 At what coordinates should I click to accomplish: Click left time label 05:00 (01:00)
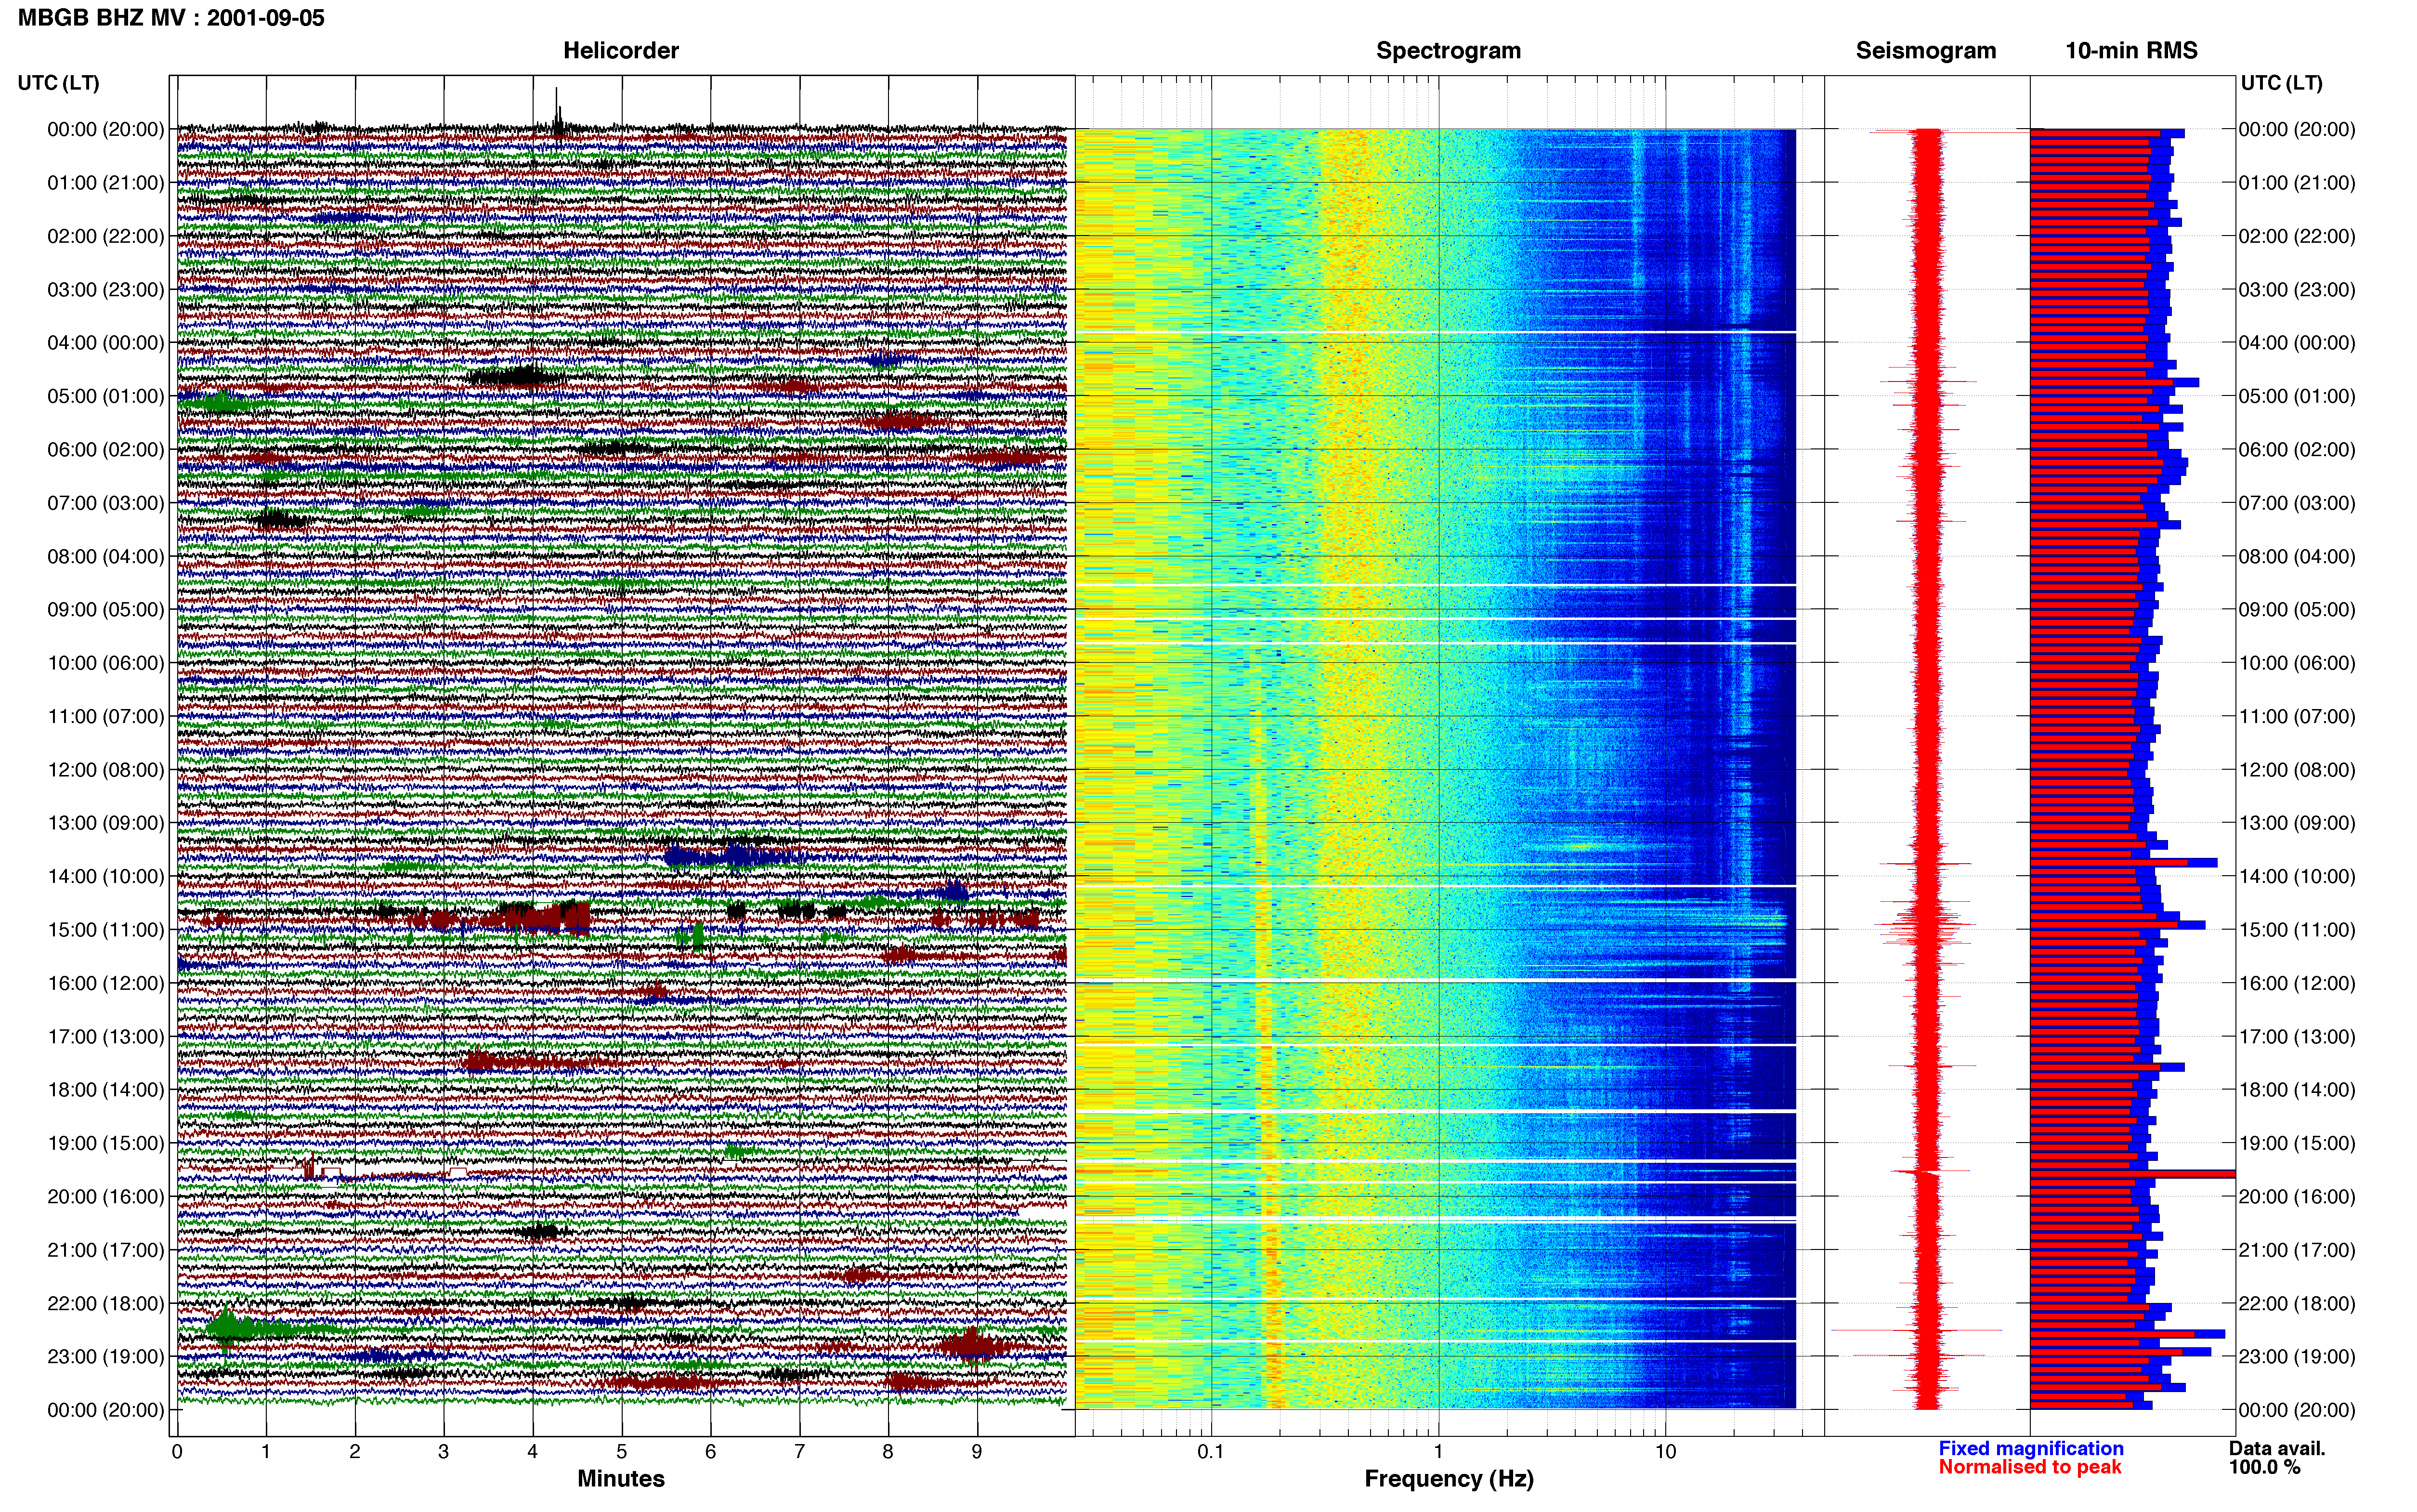coord(106,396)
